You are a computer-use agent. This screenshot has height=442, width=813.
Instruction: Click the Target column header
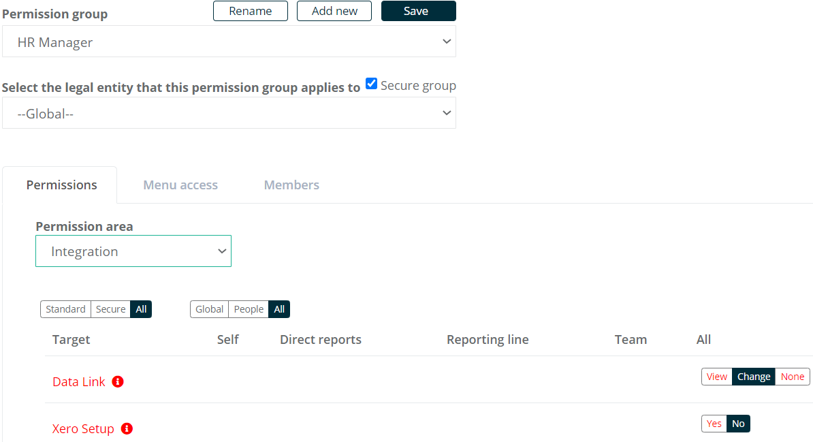point(71,340)
